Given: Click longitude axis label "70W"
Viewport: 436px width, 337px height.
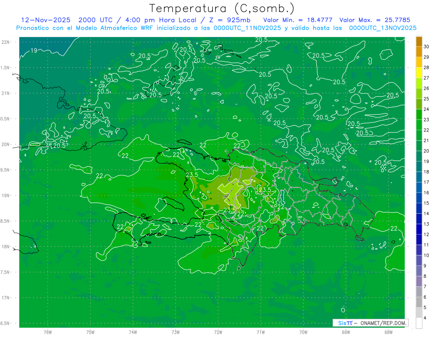Looking at the screenshot, I should [x=303, y=332].
